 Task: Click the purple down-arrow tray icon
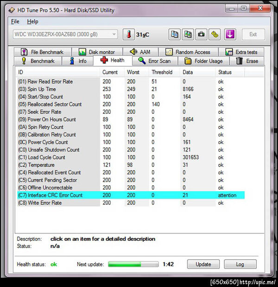coord(230,34)
